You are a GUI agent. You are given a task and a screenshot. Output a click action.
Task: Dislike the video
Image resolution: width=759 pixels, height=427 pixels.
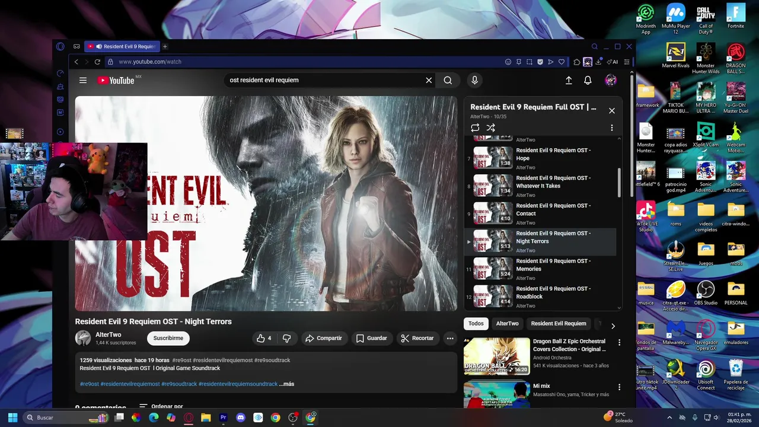pyautogui.click(x=287, y=338)
